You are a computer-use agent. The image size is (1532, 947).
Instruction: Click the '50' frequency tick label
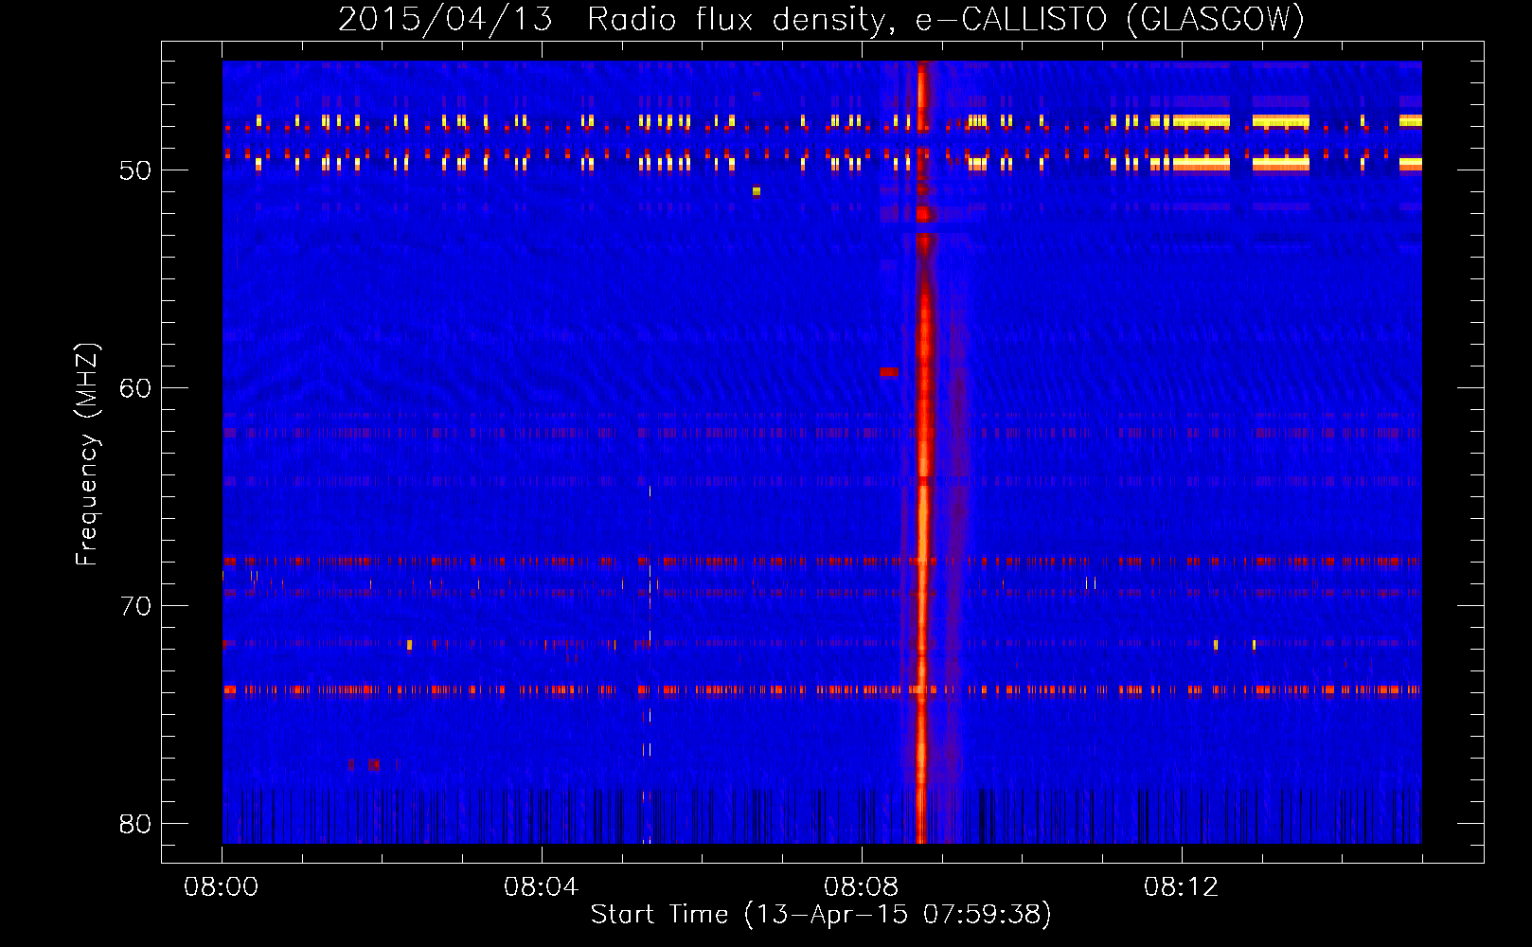click(135, 170)
